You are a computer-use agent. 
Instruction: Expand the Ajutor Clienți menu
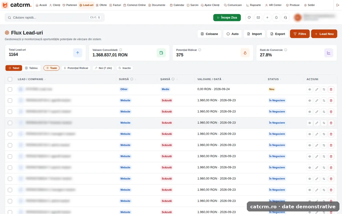[x=211, y=5]
